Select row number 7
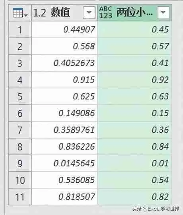 20,130
